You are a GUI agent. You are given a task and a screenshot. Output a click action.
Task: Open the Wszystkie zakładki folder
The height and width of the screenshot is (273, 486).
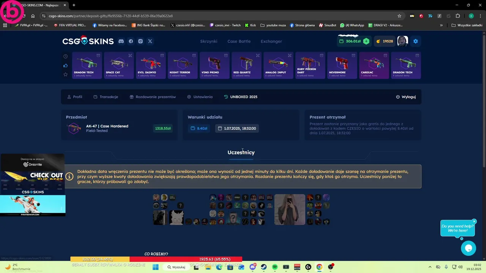point(467,25)
